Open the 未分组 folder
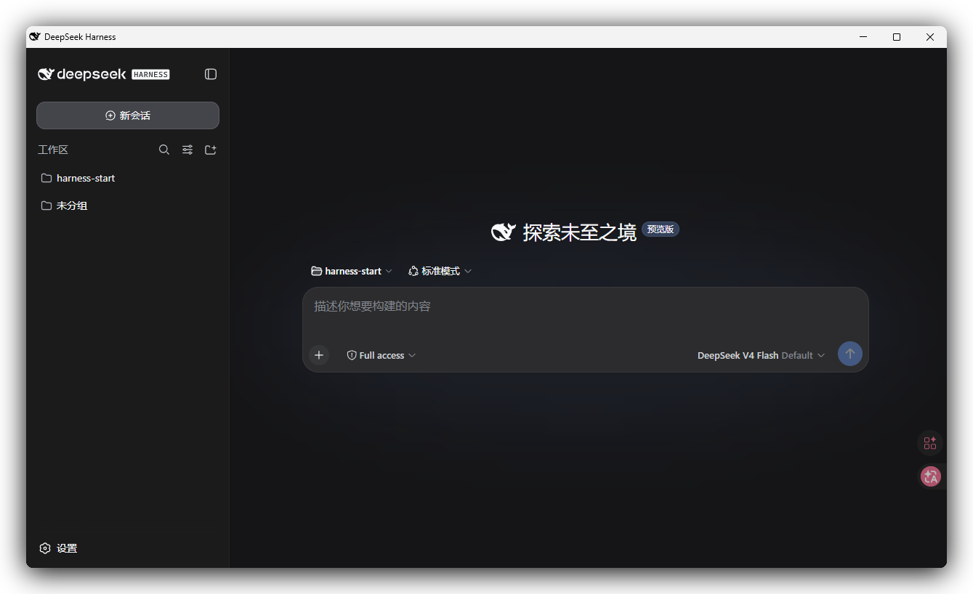Viewport: 973px width, 594px height. pyautogui.click(x=128, y=206)
